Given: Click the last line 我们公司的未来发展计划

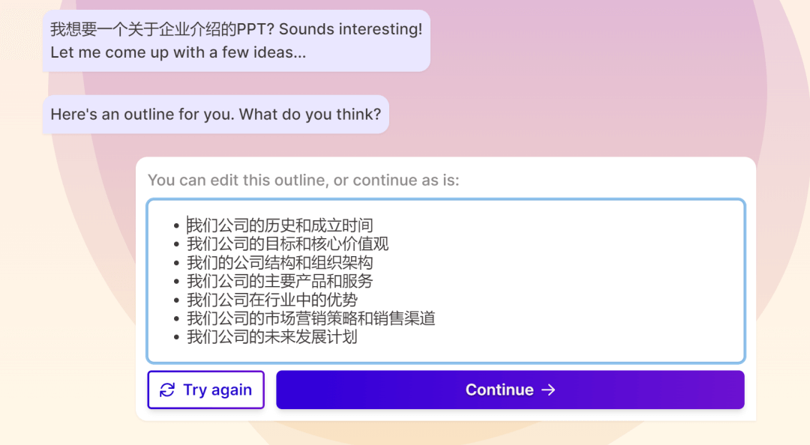Looking at the screenshot, I should [271, 337].
